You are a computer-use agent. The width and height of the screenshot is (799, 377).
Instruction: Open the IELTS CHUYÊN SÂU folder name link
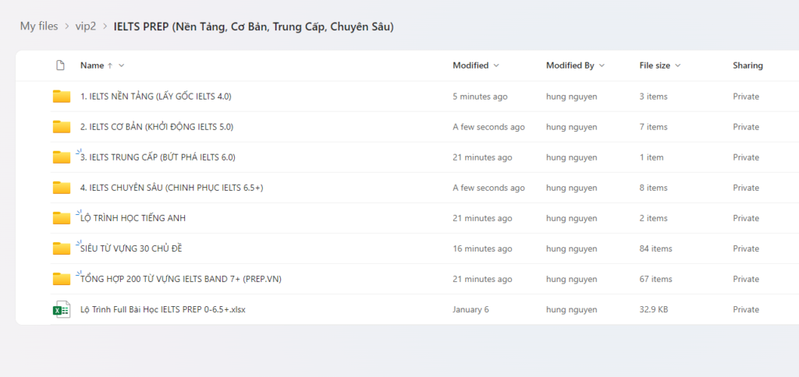pos(172,188)
